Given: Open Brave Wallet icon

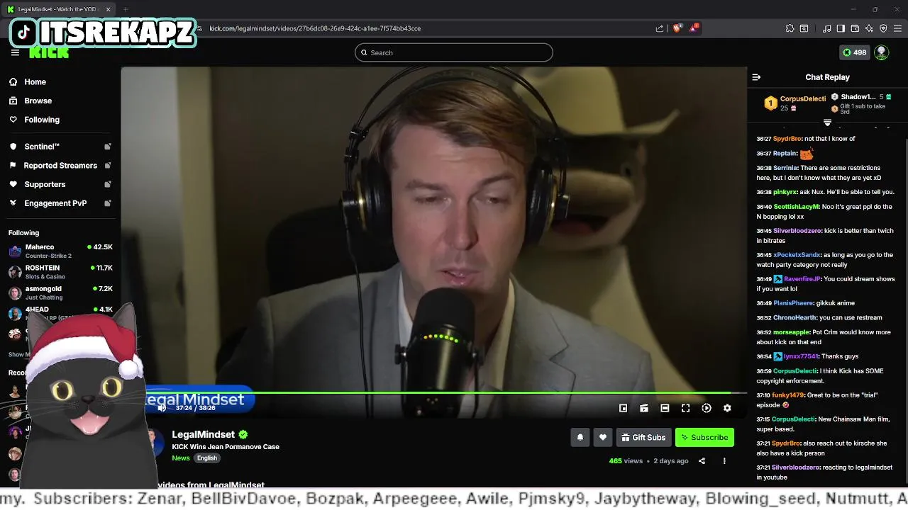Looking at the screenshot, I should (x=855, y=28).
